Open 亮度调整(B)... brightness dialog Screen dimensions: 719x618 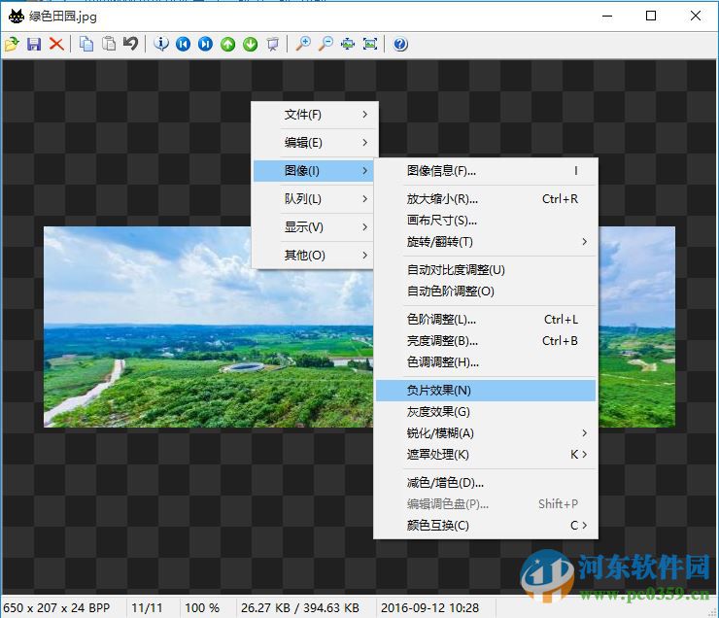(x=486, y=341)
